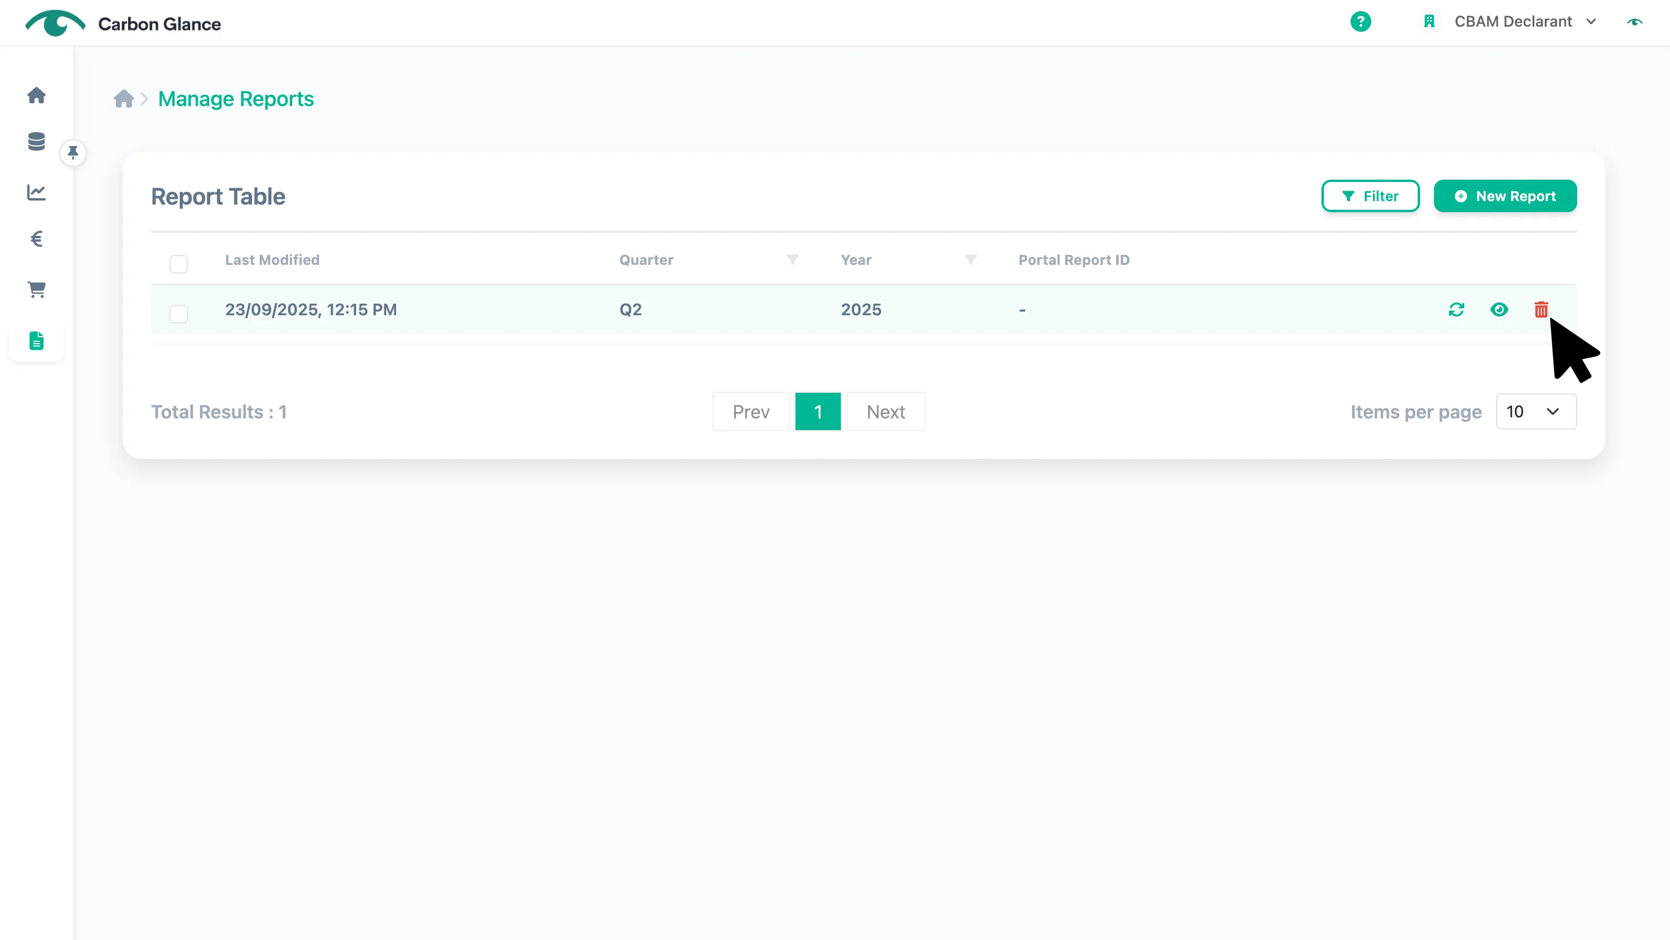This screenshot has width=1670, height=940.
Task: Click the 23/09/2025, 12:15 PM cell
Action: (311, 309)
